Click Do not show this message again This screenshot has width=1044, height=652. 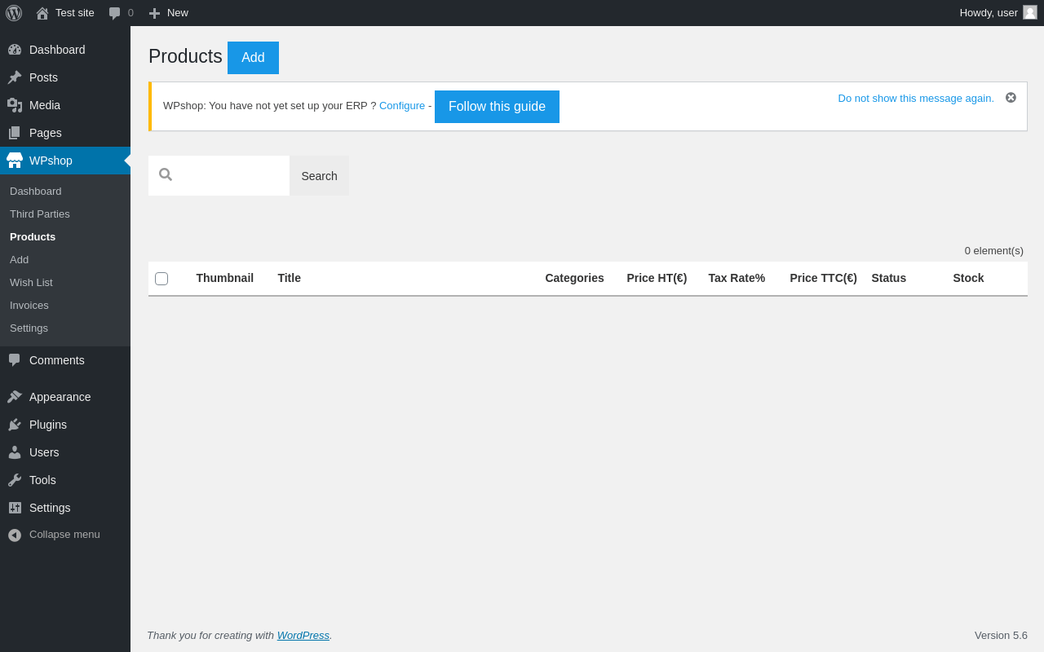tap(916, 99)
